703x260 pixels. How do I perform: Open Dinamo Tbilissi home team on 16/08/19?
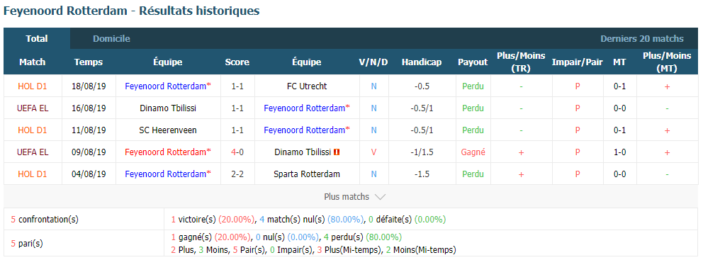coord(168,108)
